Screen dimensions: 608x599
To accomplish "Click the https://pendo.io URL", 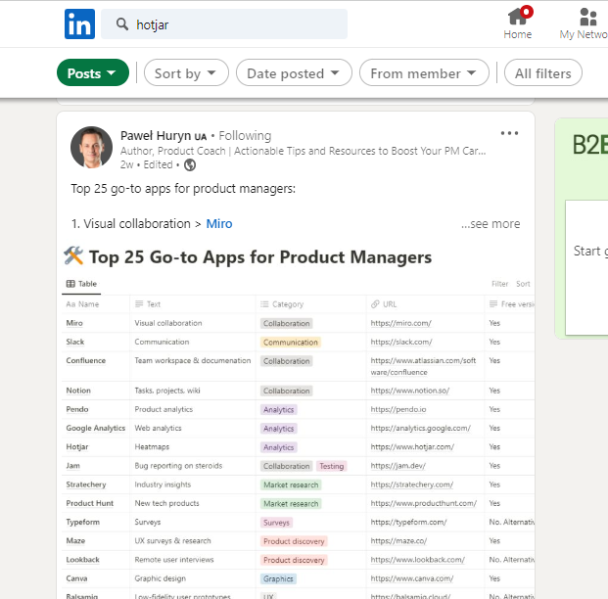I will click(x=398, y=409).
